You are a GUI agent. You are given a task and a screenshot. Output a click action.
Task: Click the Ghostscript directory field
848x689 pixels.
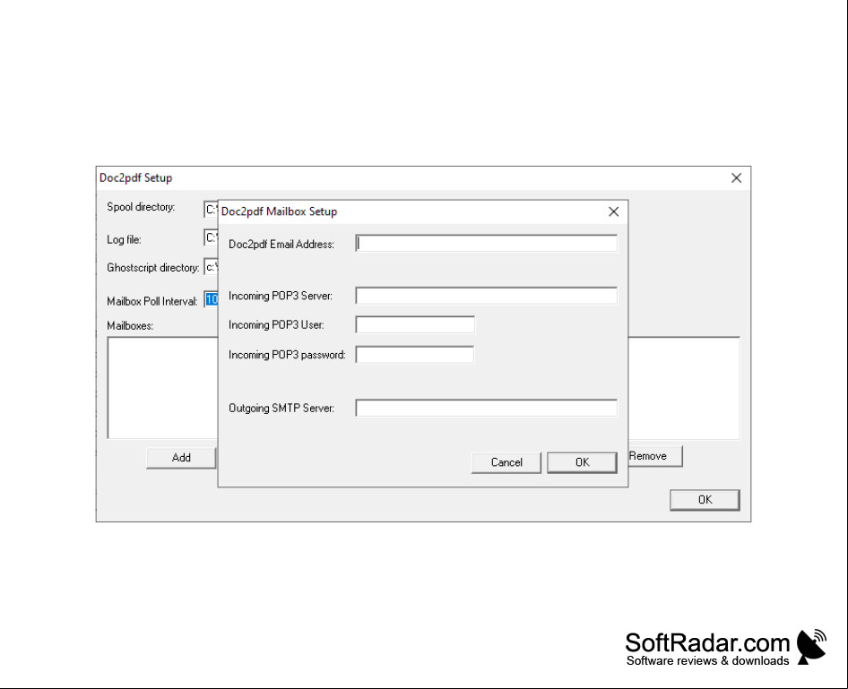[x=211, y=266]
